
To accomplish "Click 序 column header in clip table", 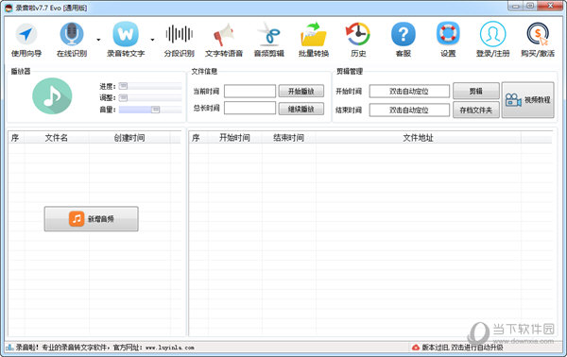I will pyautogui.click(x=198, y=138).
